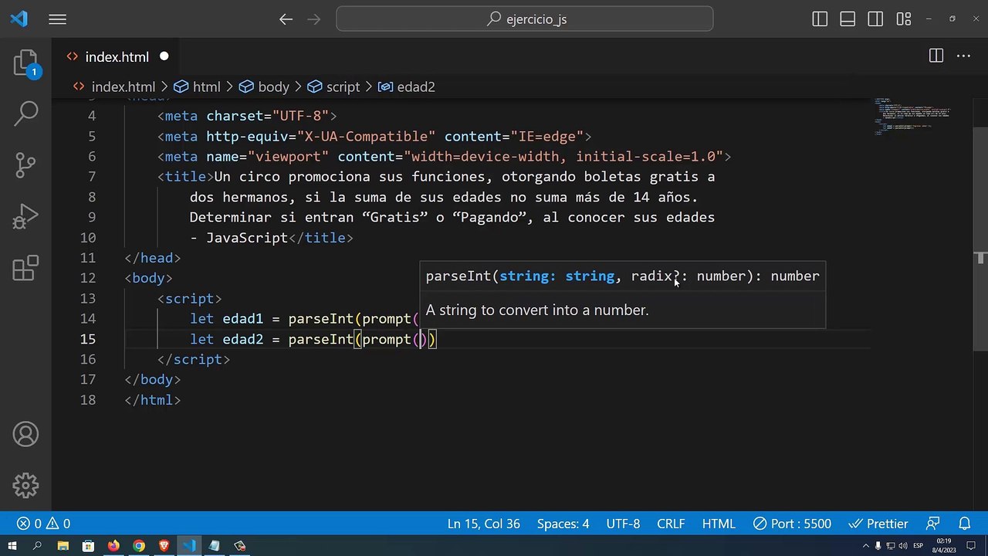The width and height of the screenshot is (988, 556).
Task: Click the parseInt signature tooltip
Action: pos(622,276)
